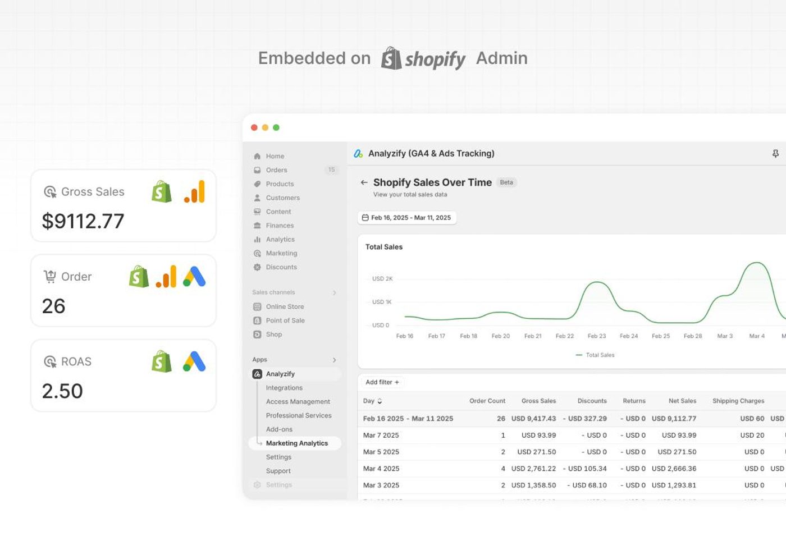Click the 2.50 ROAS value

point(62,391)
